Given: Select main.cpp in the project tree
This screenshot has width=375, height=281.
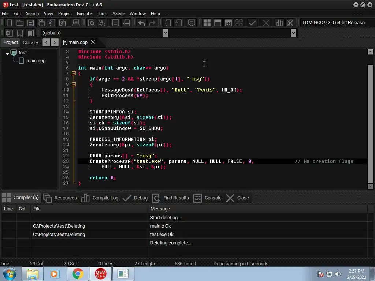Looking at the screenshot, I should 36,61.
